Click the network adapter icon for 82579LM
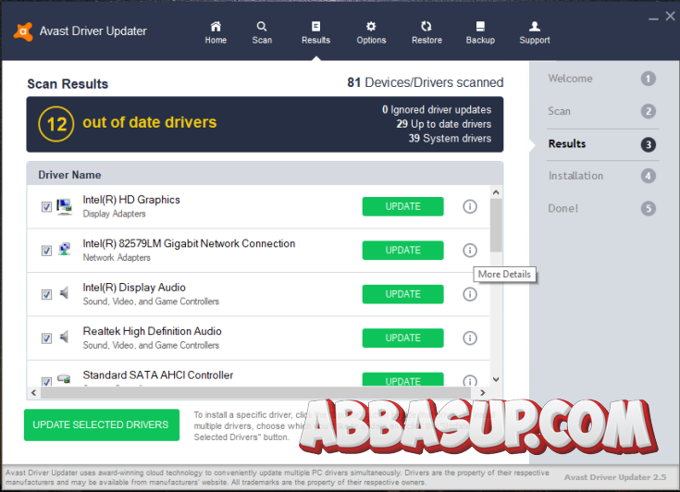 coord(64,249)
